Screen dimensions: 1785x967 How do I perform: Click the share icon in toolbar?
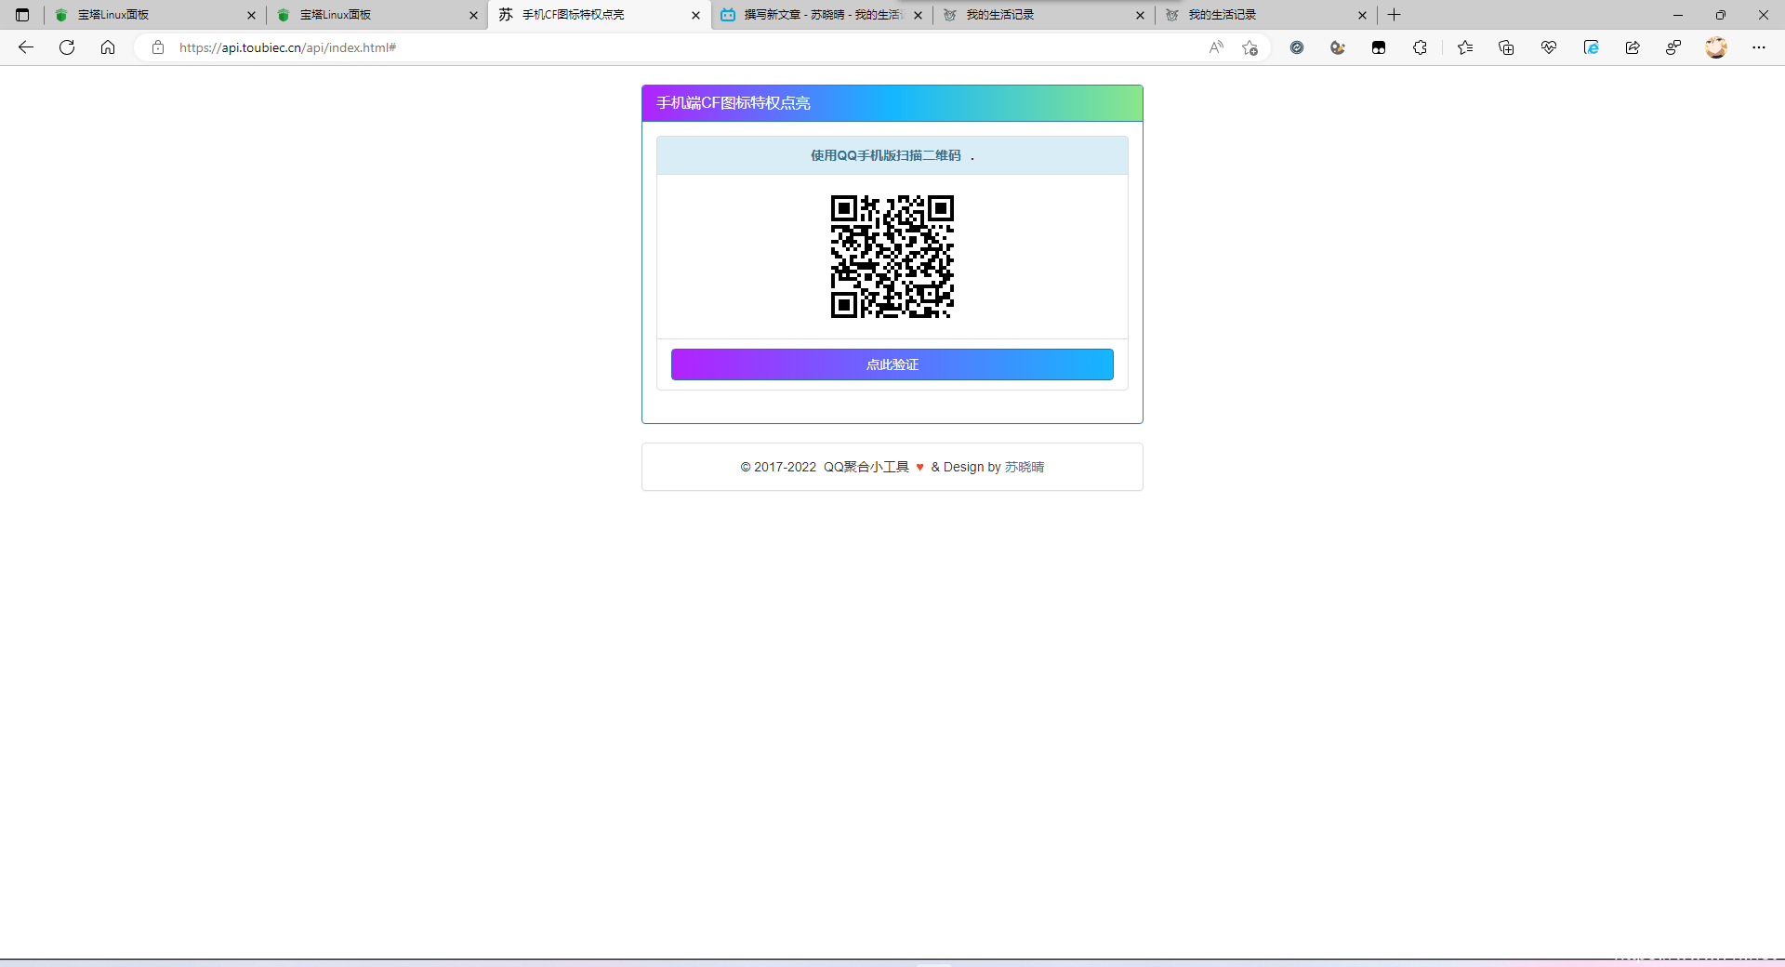tap(1633, 47)
